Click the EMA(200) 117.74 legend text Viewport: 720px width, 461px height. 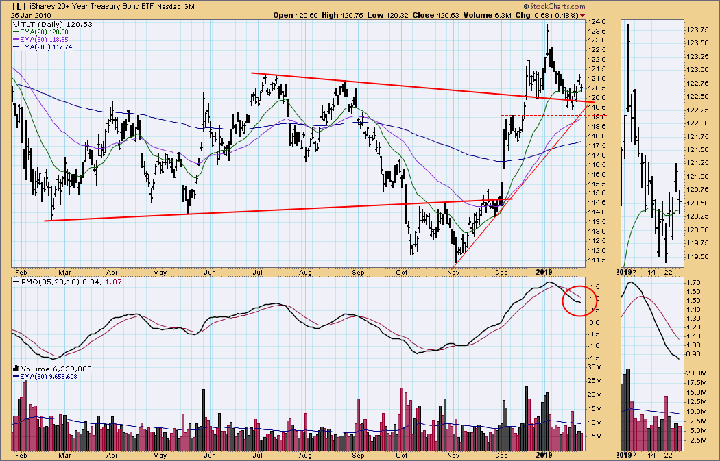45,47
